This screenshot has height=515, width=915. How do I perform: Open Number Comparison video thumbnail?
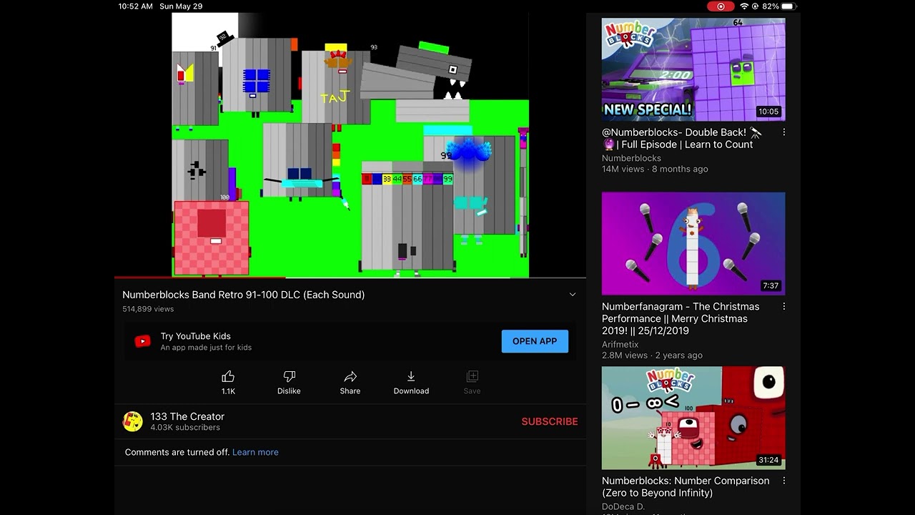tap(693, 418)
